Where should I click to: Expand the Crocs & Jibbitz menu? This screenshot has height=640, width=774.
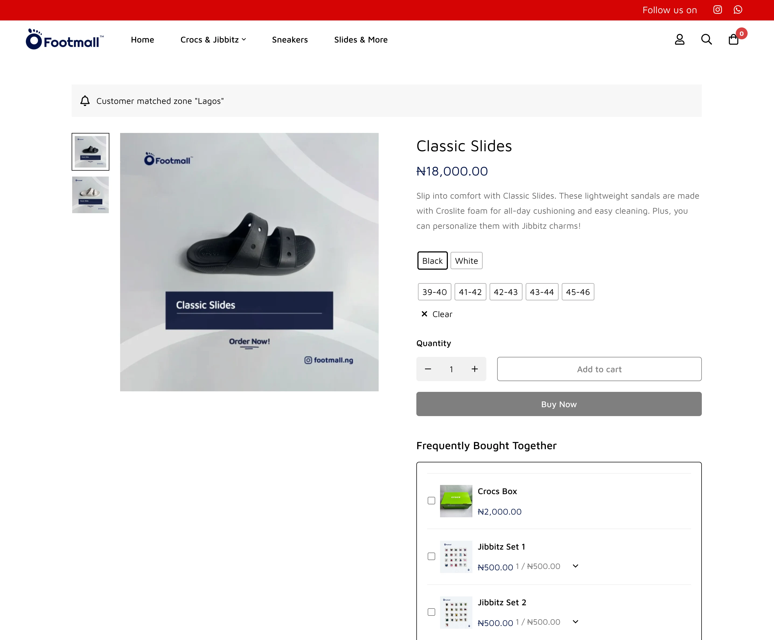click(x=213, y=40)
